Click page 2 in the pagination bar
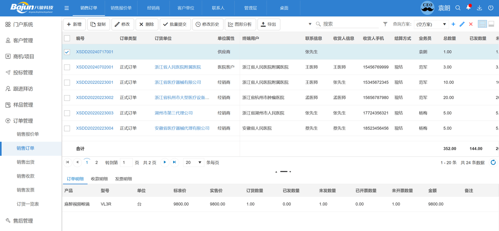The height and width of the screenshot is (231, 499). [96, 162]
